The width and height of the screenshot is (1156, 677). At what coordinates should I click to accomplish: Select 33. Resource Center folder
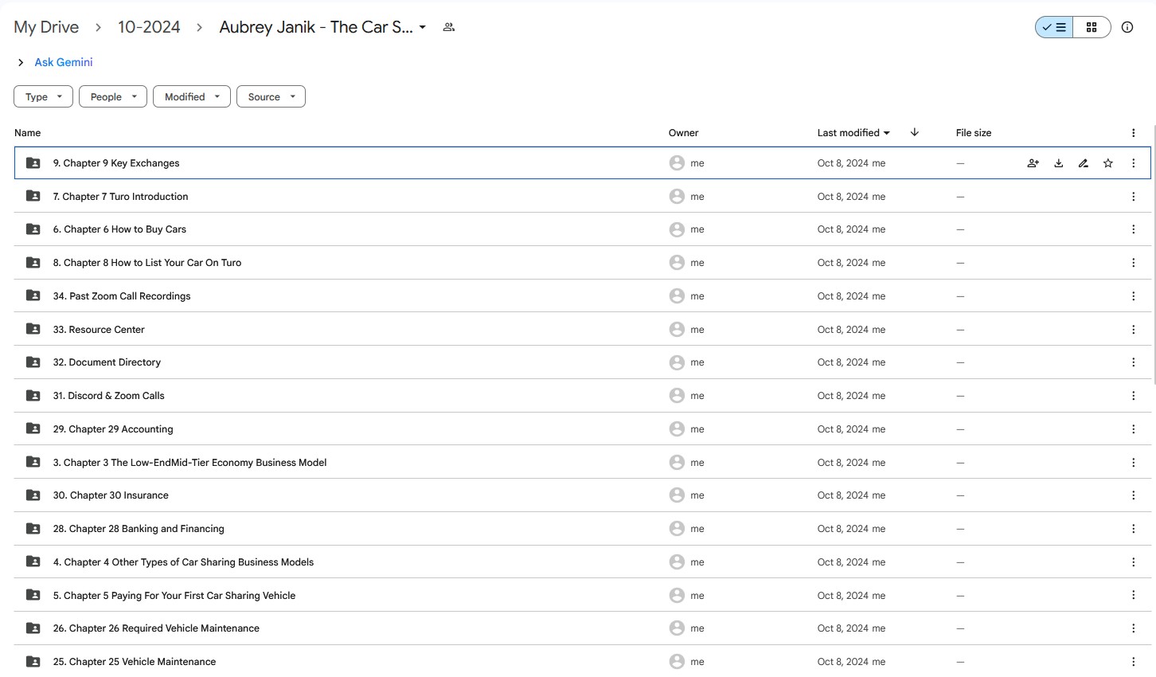click(x=582, y=330)
